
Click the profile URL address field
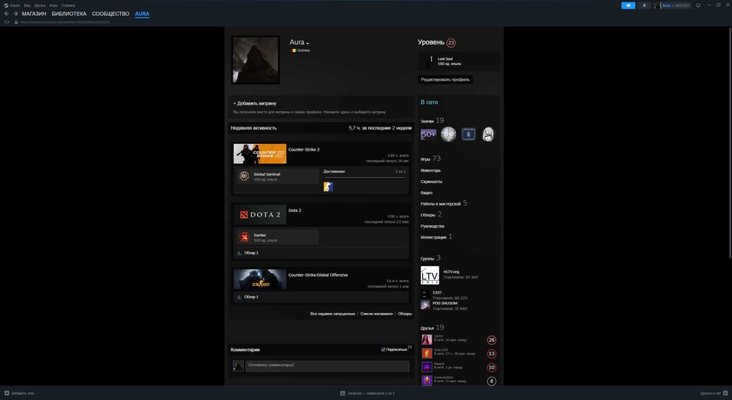pyautogui.click(x=65, y=22)
